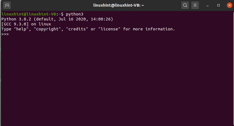The height and width of the screenshot is (126, 234).
Task: Click the Python >>> prompt
Action: click(5, 34)
